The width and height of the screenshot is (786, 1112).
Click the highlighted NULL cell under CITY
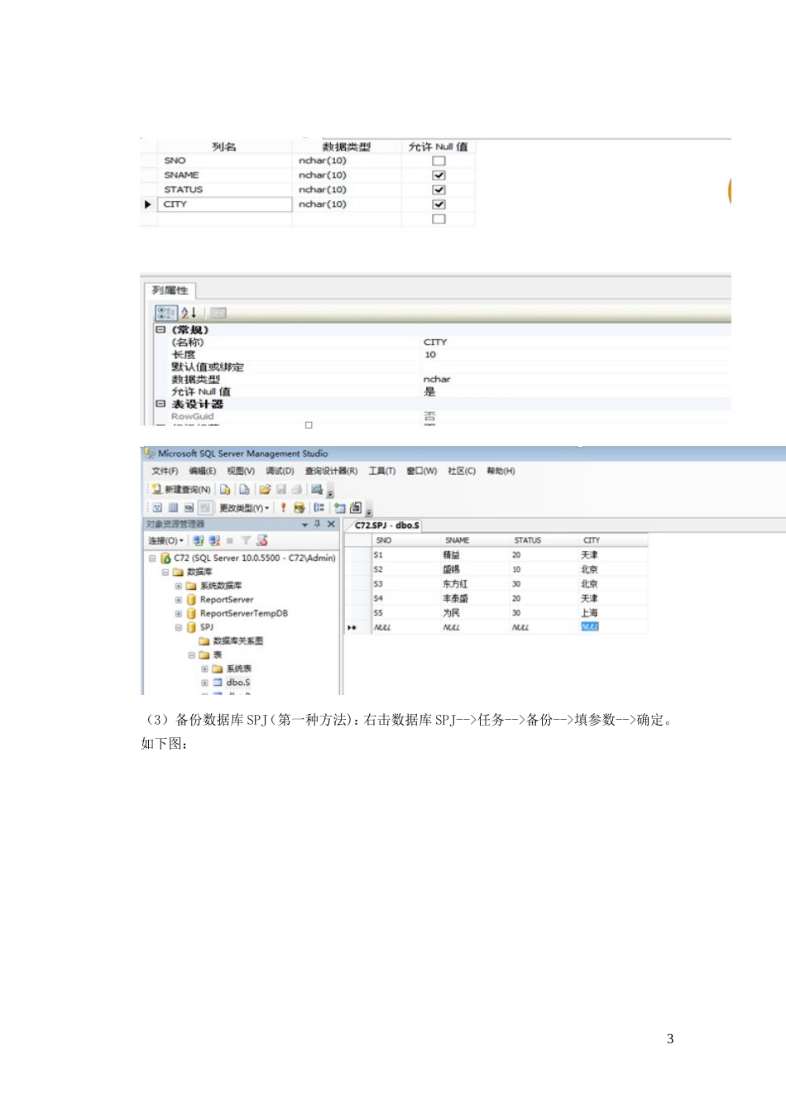click(589, 627)
